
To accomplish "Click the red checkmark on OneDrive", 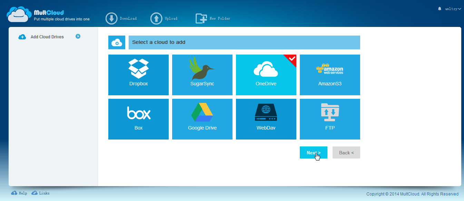I will coord(292,59).
